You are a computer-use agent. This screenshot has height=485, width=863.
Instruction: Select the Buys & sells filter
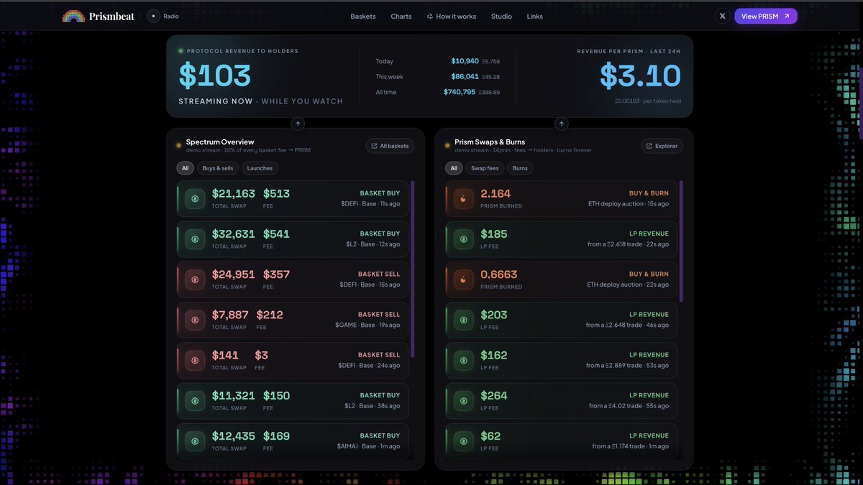[218, 168]
